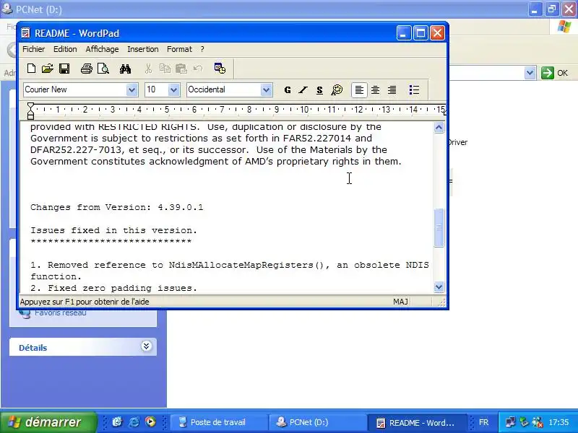This screenshot has height=433, width=578.
Task: Toggle bold (G) formatting
Action: click(288, 89)
